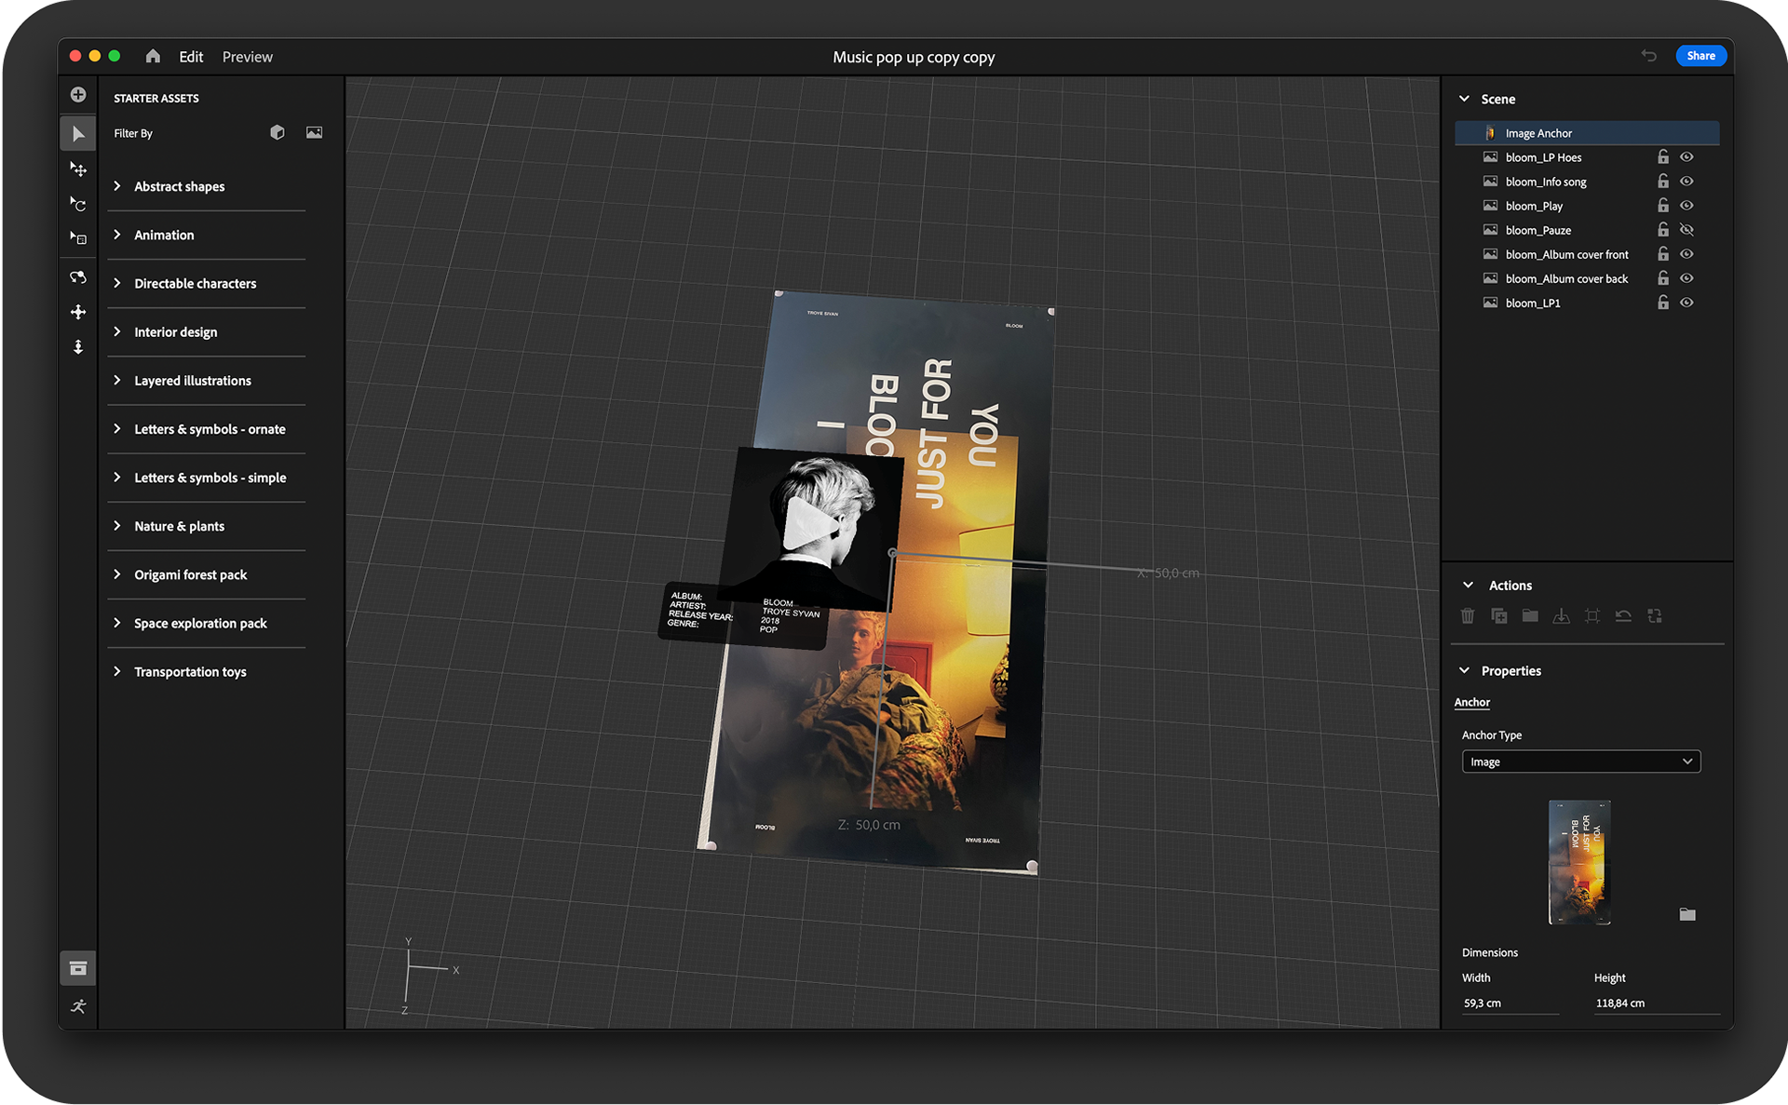Click the undo arrow in title bar
This screenshot has height=1105, width=1788.
pos(1649,56)
